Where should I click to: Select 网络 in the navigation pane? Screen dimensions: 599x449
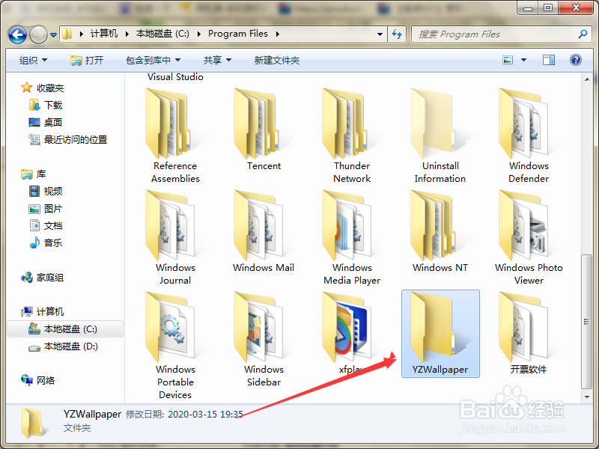click(38, 380)
